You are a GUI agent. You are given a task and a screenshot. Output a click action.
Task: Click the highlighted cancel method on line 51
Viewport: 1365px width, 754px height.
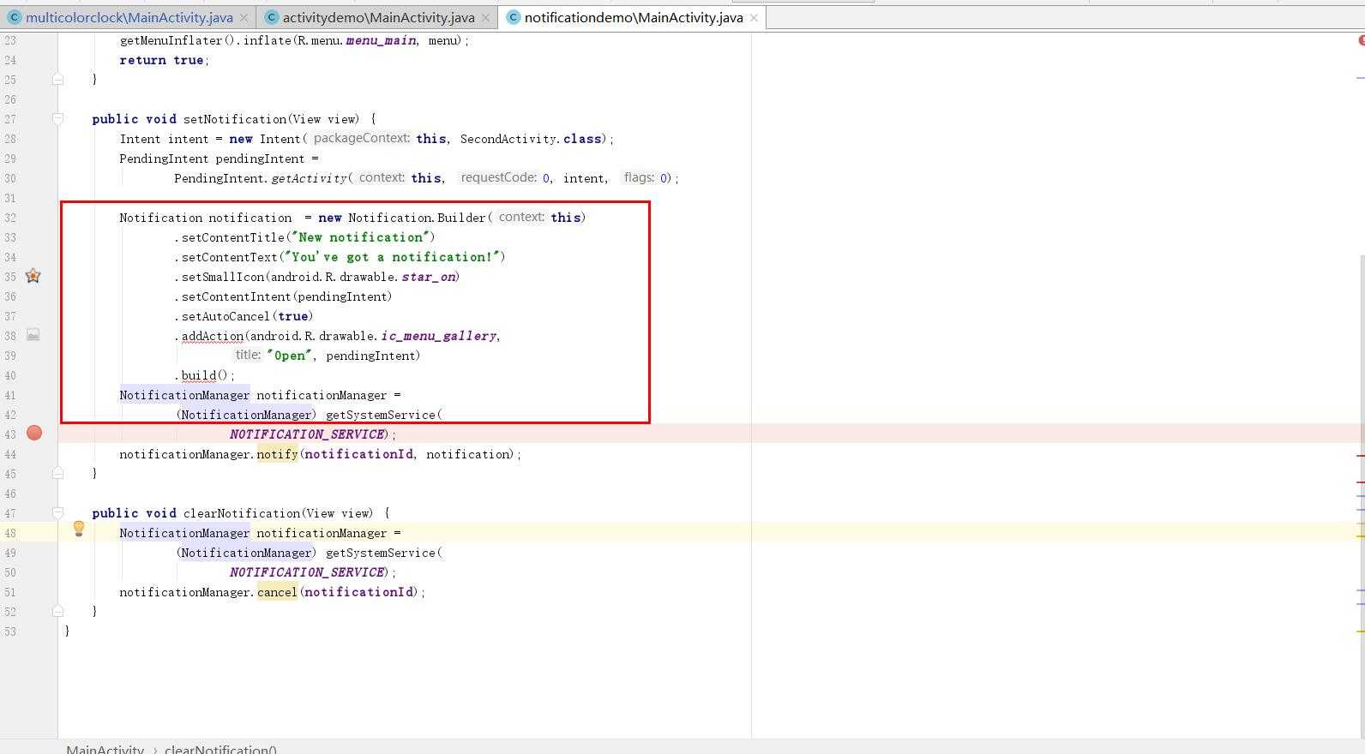pyautogui.click(x=277, y=592)
